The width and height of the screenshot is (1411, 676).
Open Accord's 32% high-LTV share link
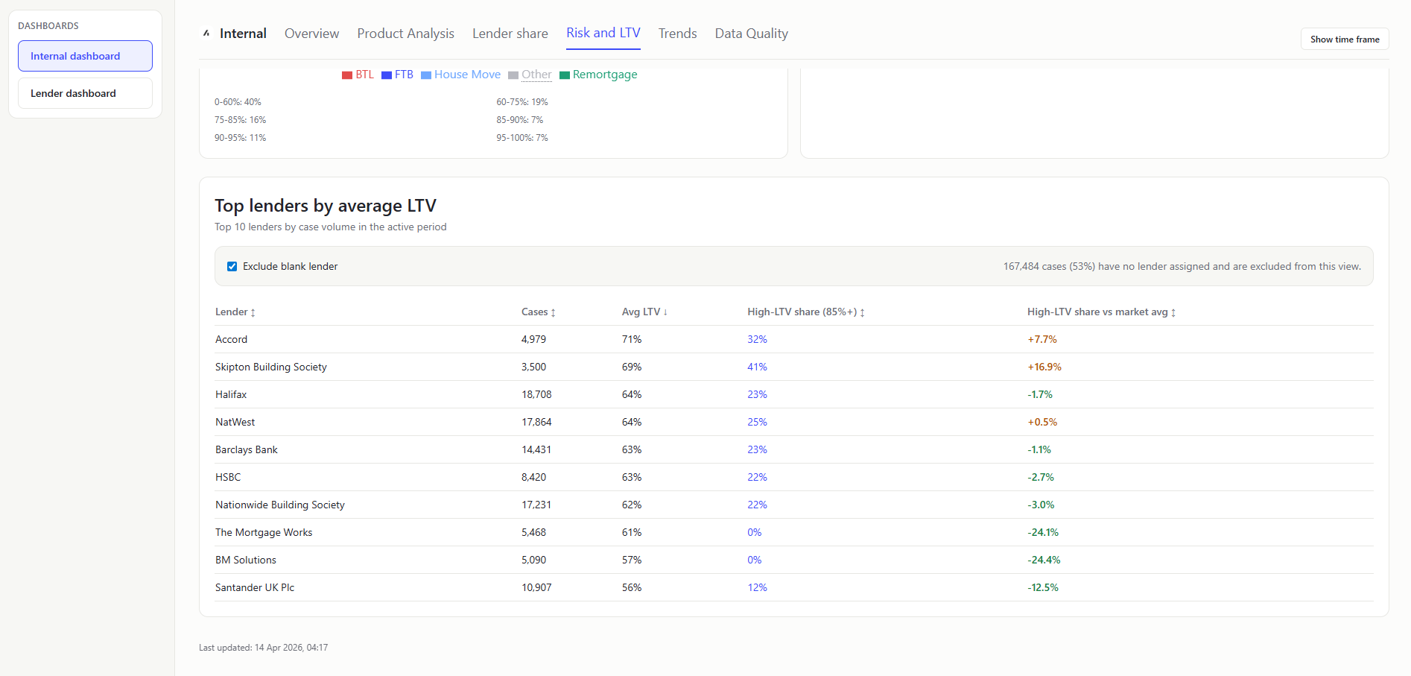click(757, 339)
